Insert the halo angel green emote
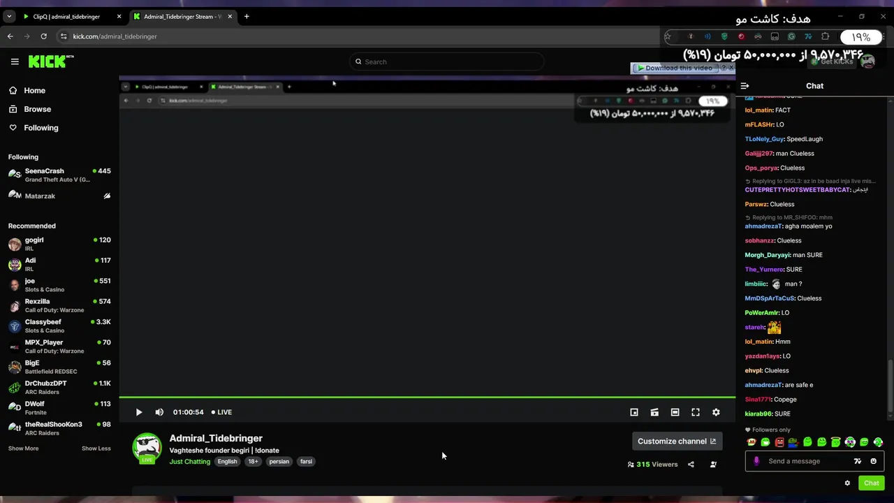This screenshot has width=894, height=503. coord(836,442)
